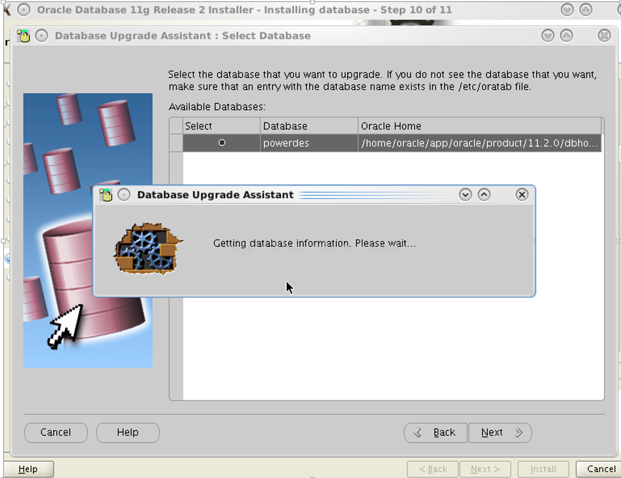
Task: Proceed with Next in Select Database window
Action: tap(500, 433)
